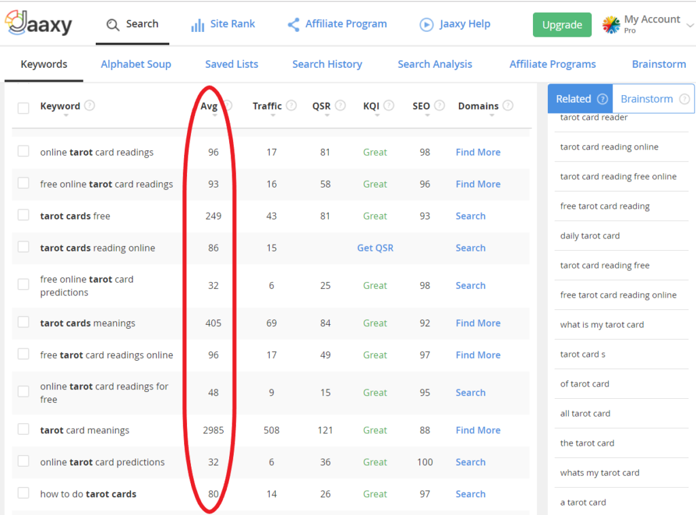This screenshot has height=515, width=696.
Task: Click the Site Rank bar chart icon
Action: pyautogui.click(x=198, y=25)
